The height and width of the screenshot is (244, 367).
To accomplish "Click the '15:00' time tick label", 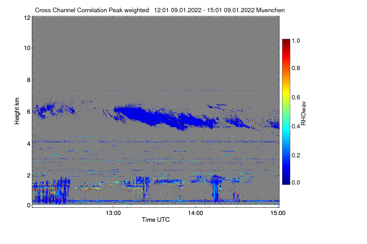I will [278, 213].
